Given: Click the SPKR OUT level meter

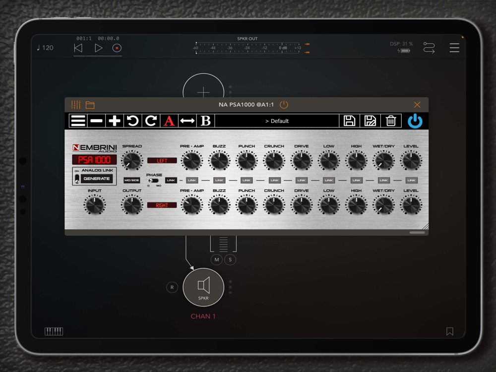Looking at the screenshot, I should tap(248, 48).
